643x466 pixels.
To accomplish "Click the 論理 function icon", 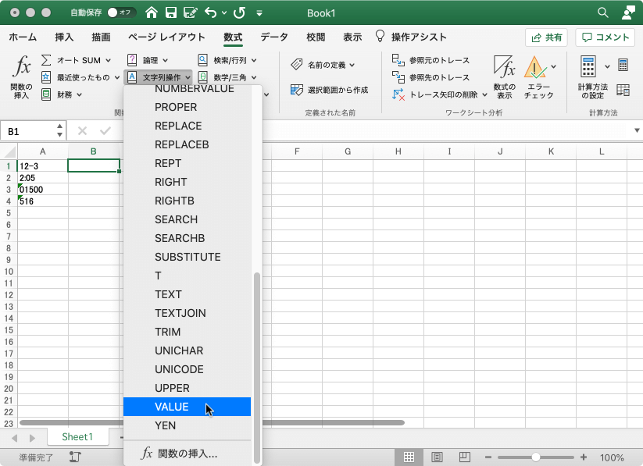I will (x=132, y=60).
